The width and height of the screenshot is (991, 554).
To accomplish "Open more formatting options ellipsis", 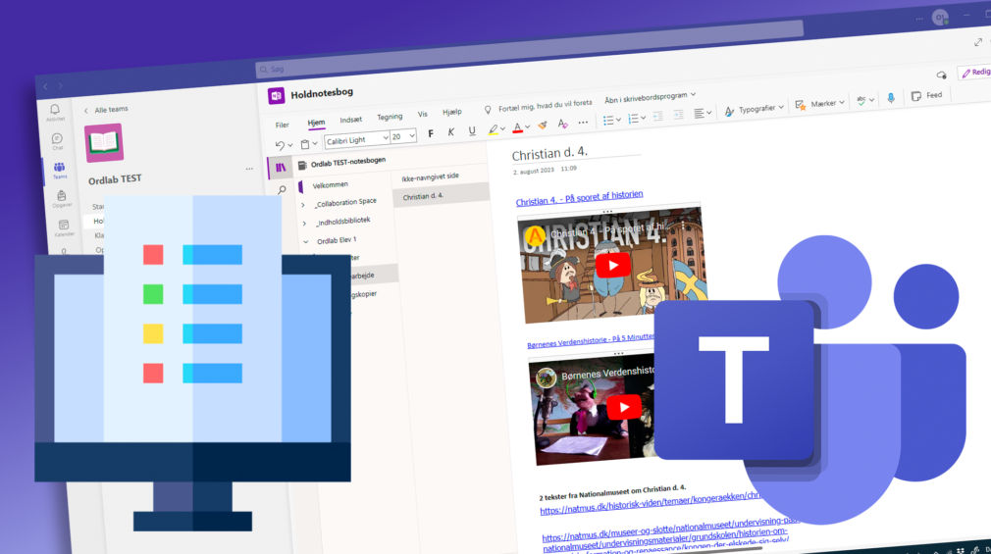I will coord(584,123).
